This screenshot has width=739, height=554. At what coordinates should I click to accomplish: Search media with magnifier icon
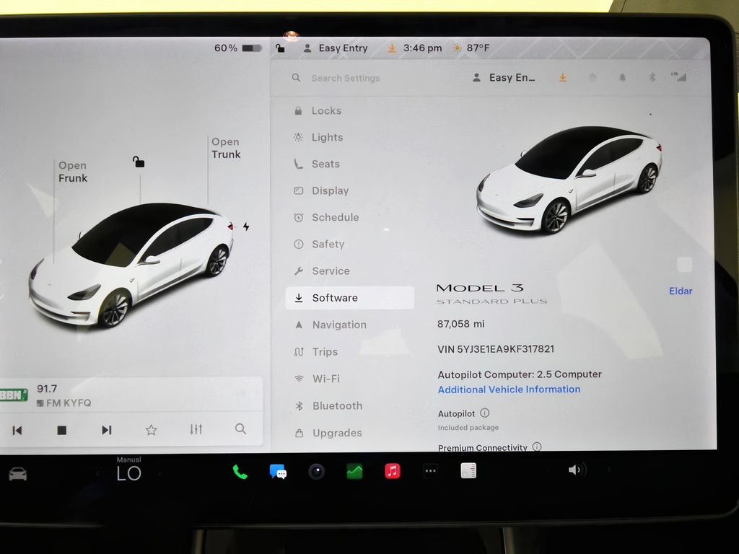pos(241,428)
